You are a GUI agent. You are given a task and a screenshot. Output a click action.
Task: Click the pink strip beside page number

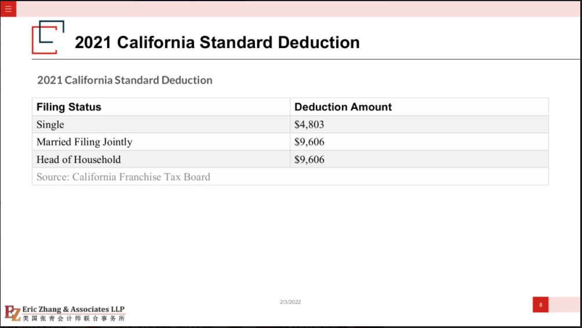[x=565, y=305]
